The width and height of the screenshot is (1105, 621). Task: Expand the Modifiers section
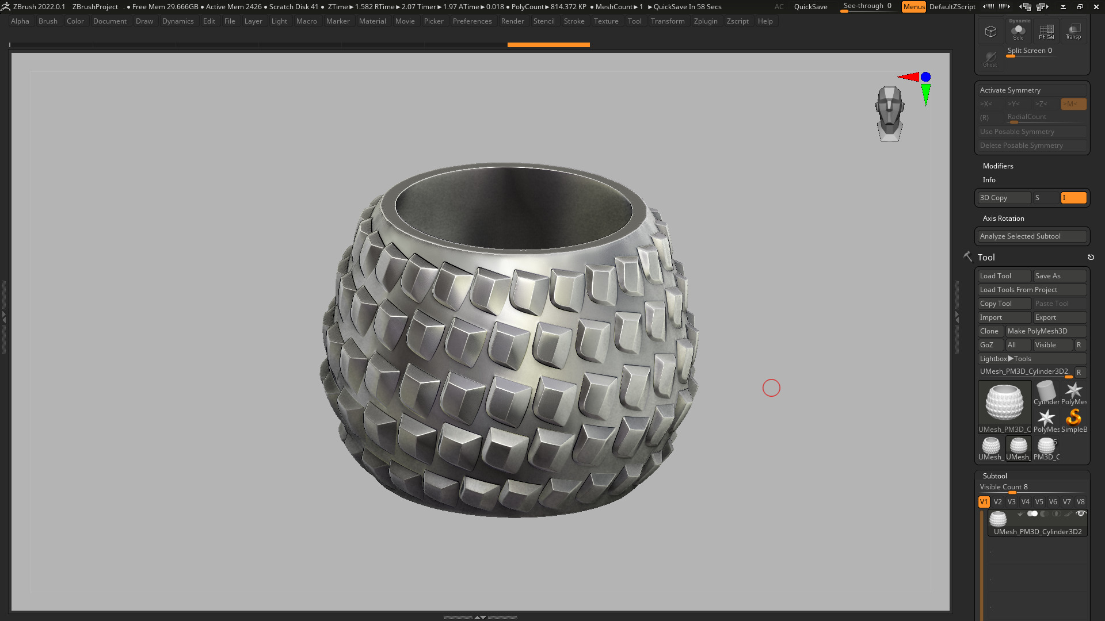(998, 166)
